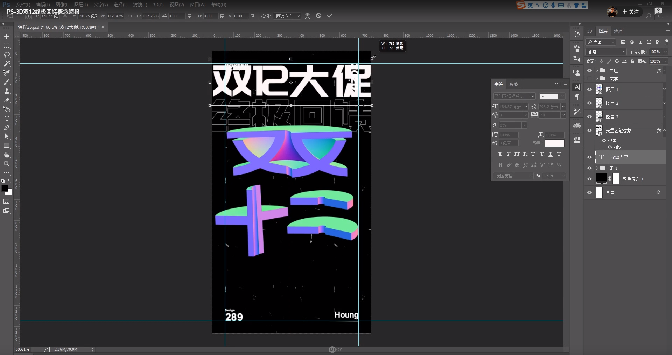Show the 文字 group layer
672x355 pixels.
[x=589, y=78]
